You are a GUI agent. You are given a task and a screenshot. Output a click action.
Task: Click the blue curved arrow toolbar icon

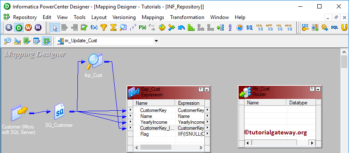(x=181, y=27)
